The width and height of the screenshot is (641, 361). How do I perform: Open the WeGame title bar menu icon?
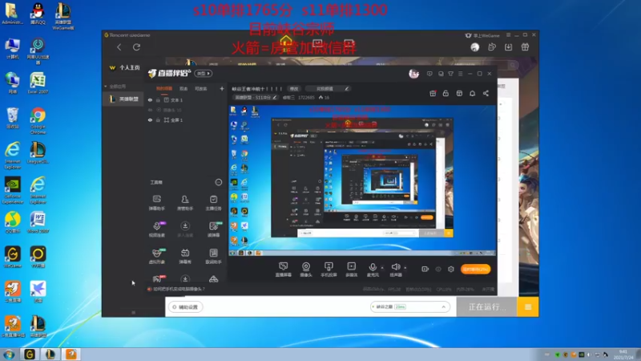pos(508,35)
